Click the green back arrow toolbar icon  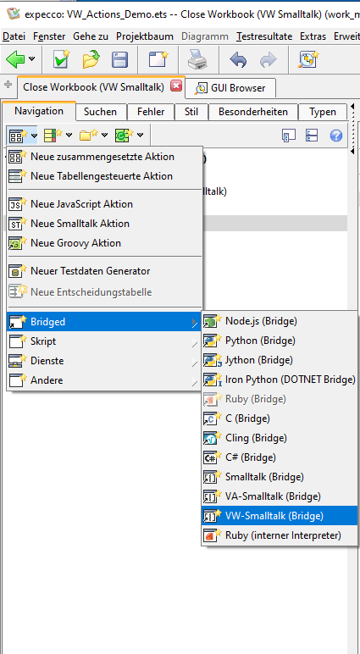pos(15,59)
